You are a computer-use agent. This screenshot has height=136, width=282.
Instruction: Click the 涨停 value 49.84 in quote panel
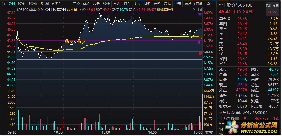[x=242, y=69]
